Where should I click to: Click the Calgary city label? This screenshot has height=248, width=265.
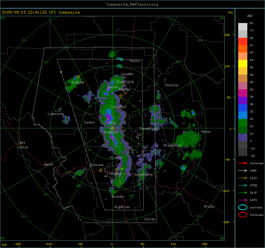click(x=115, y=173)
